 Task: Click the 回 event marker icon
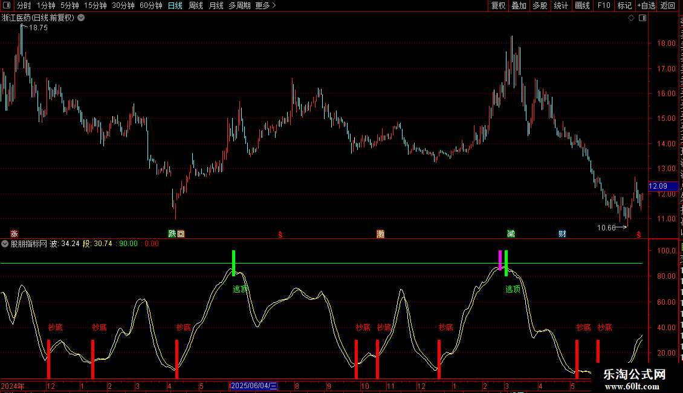181,234
